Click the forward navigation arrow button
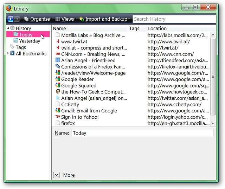The width and height of the screenshot is (225, 189). [x=17, y=19]
